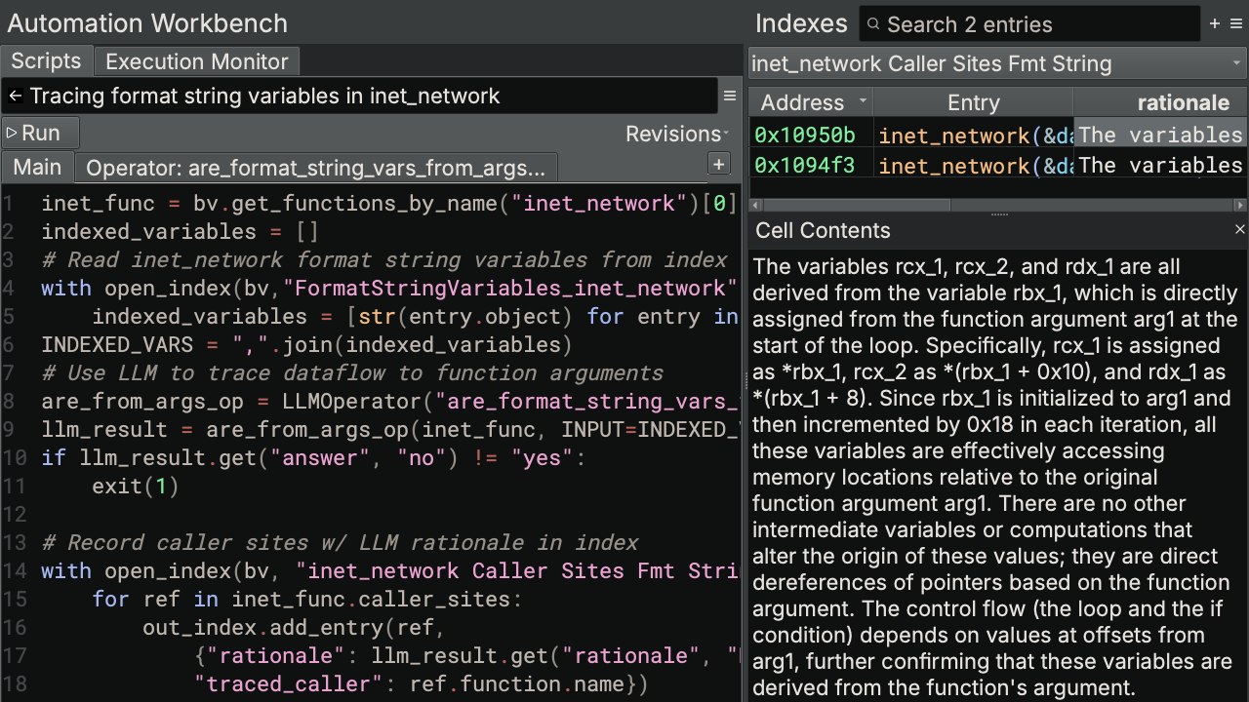
Task: Open the Revisions dropdown
Action: (x=677, y=134)
